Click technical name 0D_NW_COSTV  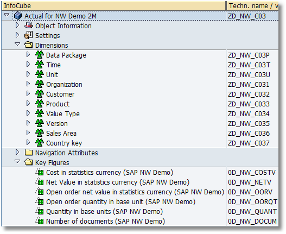tap(252, 172)
